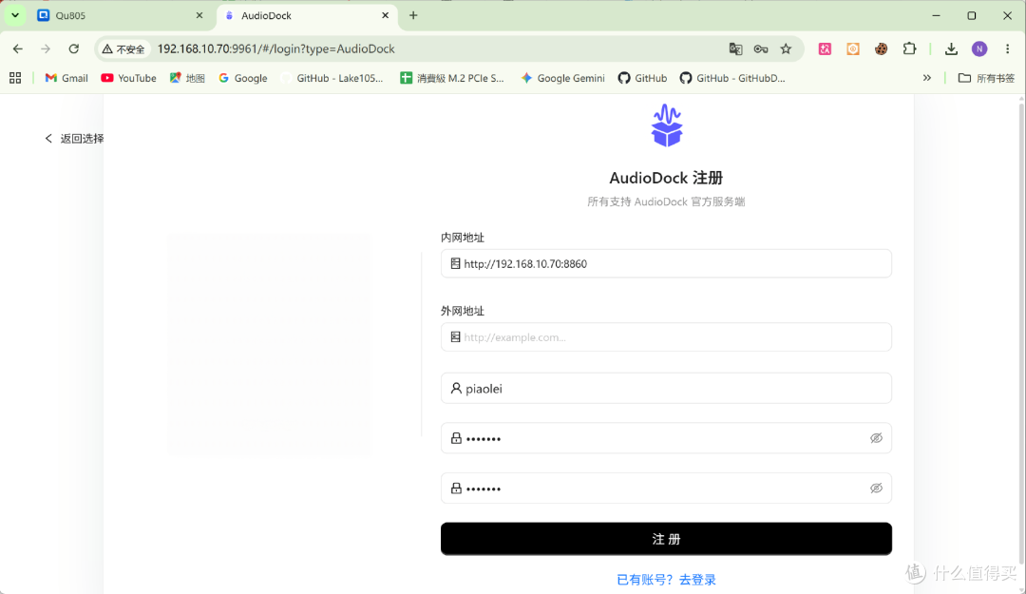The height and width of the screenshot is (594, 1026).
Task: Switch to the Qu805 tab
Action: pos(121,15)
